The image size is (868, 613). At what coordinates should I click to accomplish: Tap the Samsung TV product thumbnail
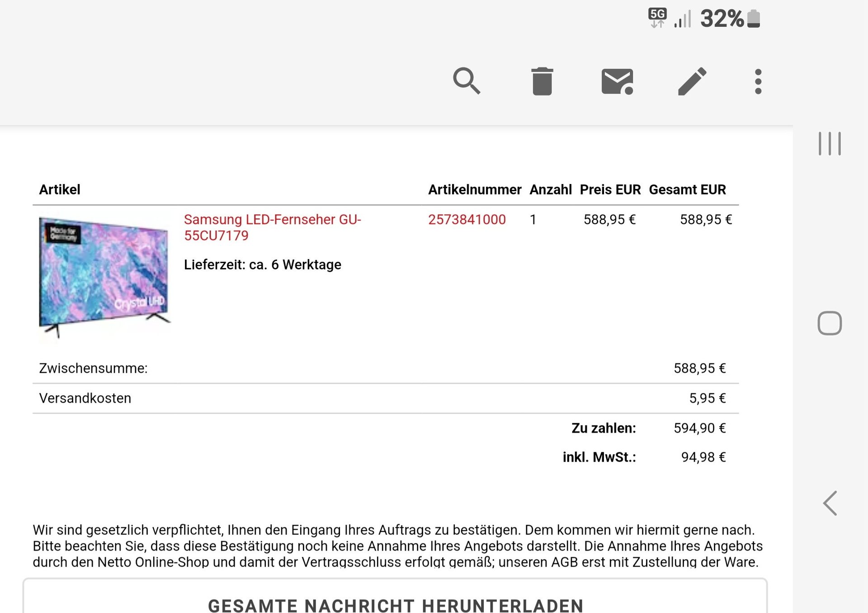[105, 277]
